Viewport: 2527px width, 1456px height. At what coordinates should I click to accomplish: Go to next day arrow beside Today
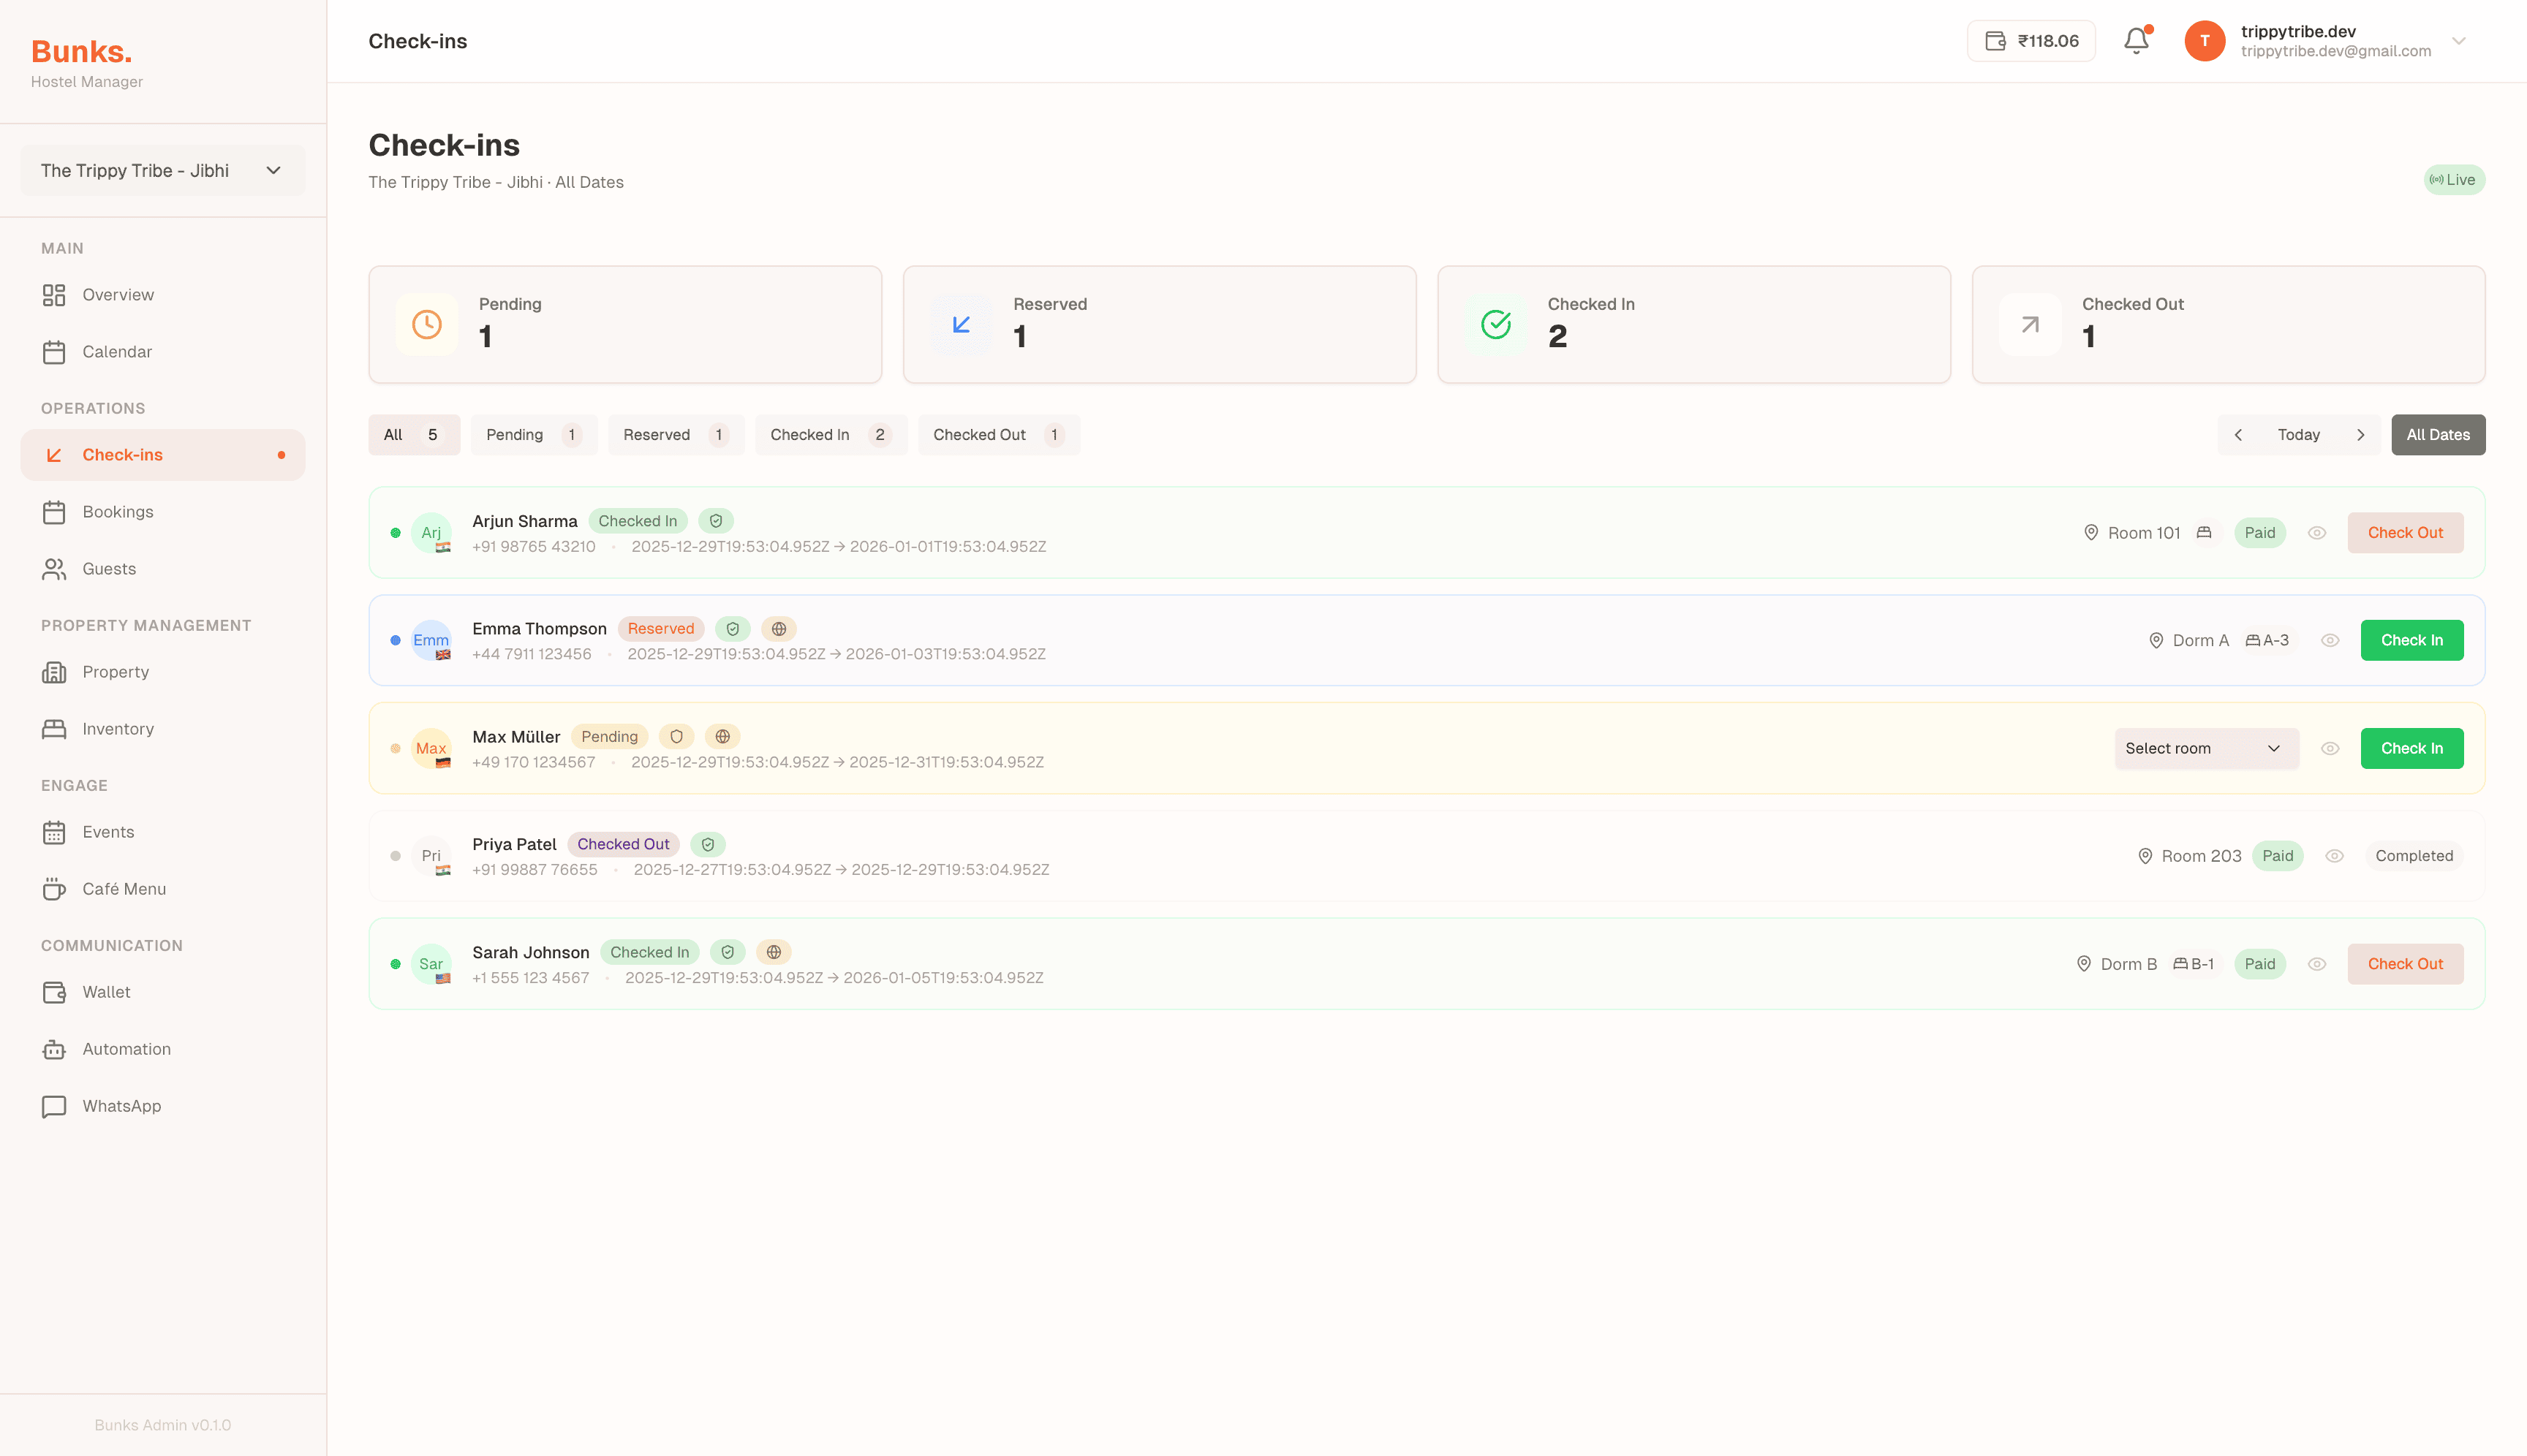2360,435
